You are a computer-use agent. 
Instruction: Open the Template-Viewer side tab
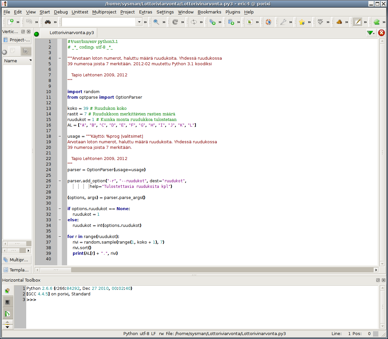[x=17, y=270]
